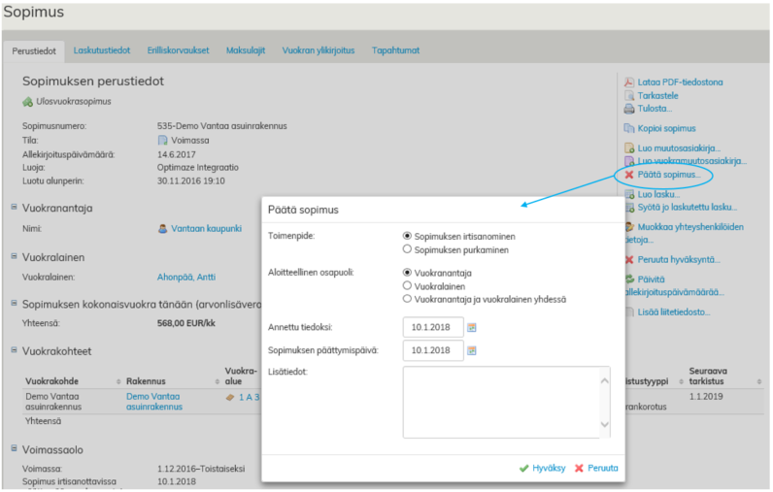Screen dimensions: 773x492
Task: Collapse the Vuokrakohteet section
Action: [x=14, y=350]
